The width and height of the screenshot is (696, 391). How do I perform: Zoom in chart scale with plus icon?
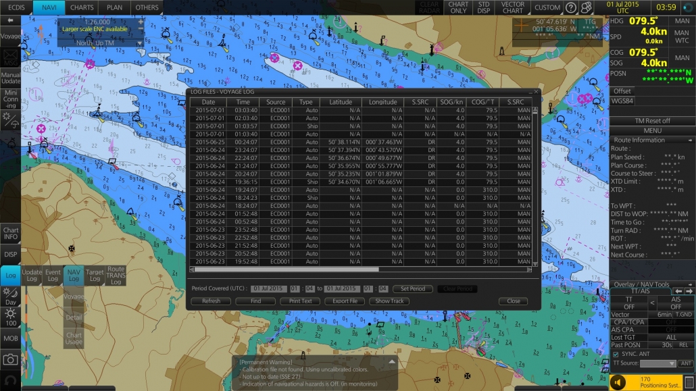pos(141,22)
